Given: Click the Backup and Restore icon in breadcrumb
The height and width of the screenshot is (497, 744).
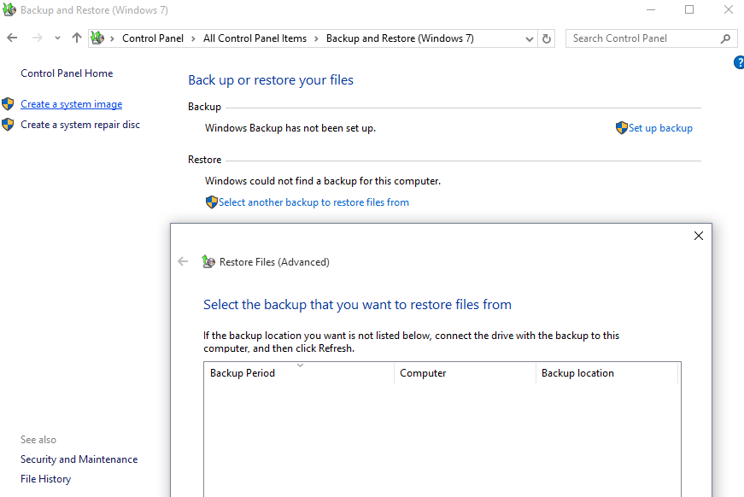Looking at the screenshot, I should [98, 38].
